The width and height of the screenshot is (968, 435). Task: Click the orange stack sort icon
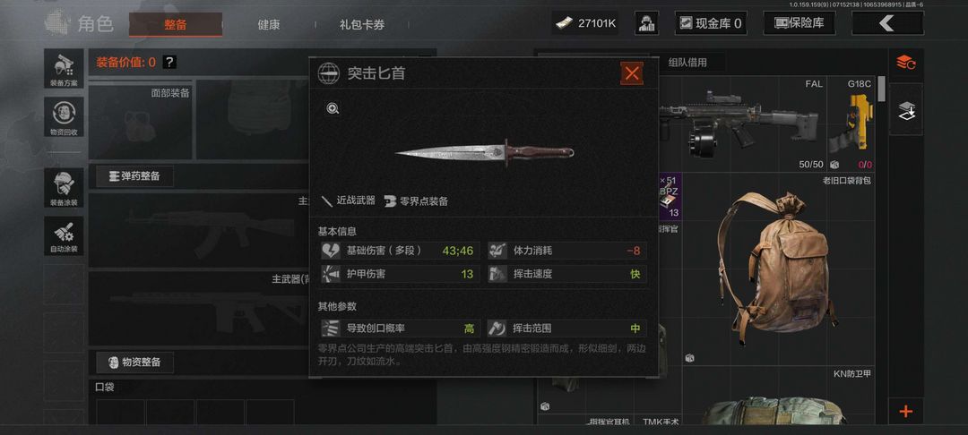[905, 63]
